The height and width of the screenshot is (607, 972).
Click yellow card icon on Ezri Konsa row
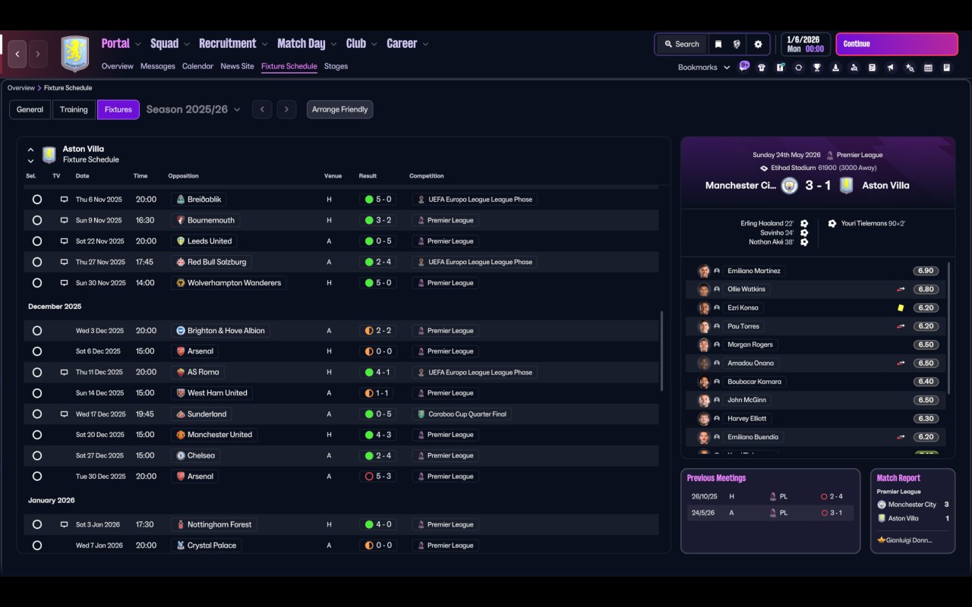901,308
